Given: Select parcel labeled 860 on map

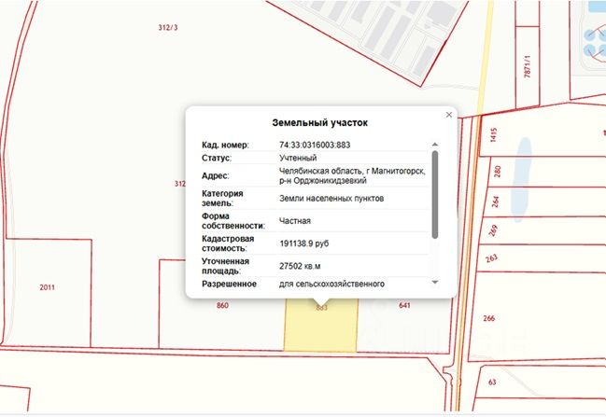Looking at the screenshot, I should click(222, 305).
